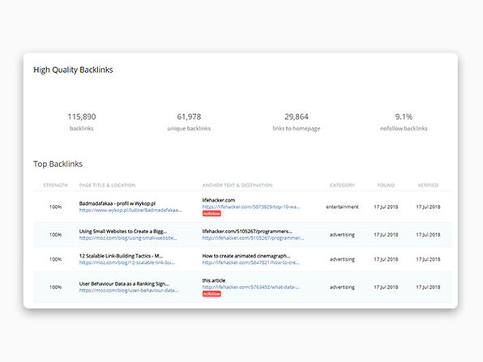Image resolution: width=483 pixels, height=362 pixels.
Task: Open the moz.com 12-scalable-link-building link
Action: click(x=127, y=262)
